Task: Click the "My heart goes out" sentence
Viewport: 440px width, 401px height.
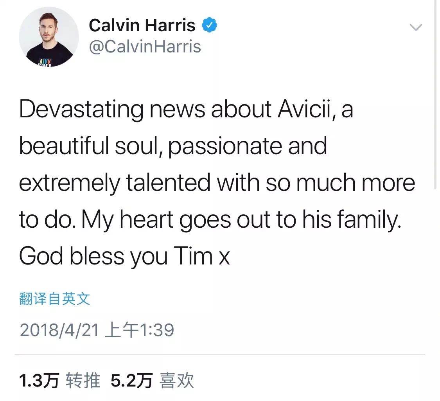Action: click(x=241, y=220)
